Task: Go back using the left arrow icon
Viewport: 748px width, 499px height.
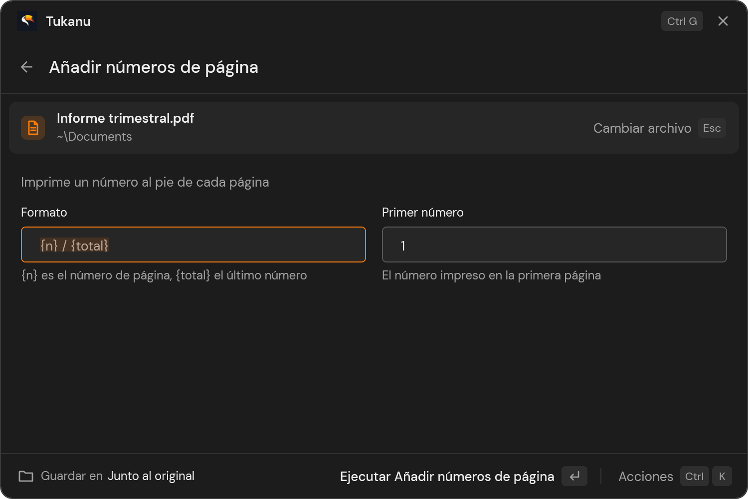Action: pyautogui.click(x=26, y=67)
